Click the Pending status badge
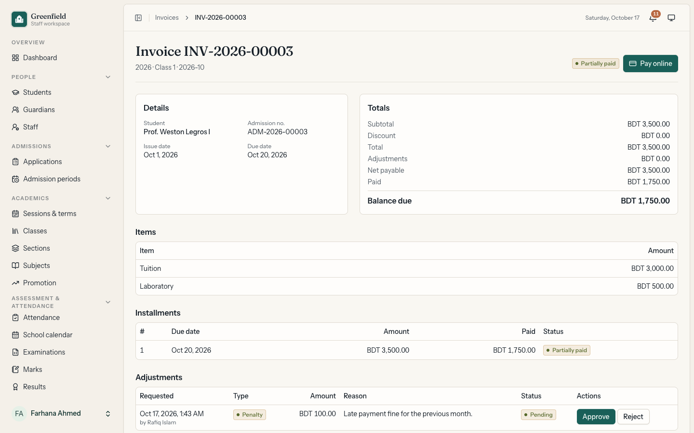Image resolution: width=694 pixels, height=433 pixels. coord(538,415)
